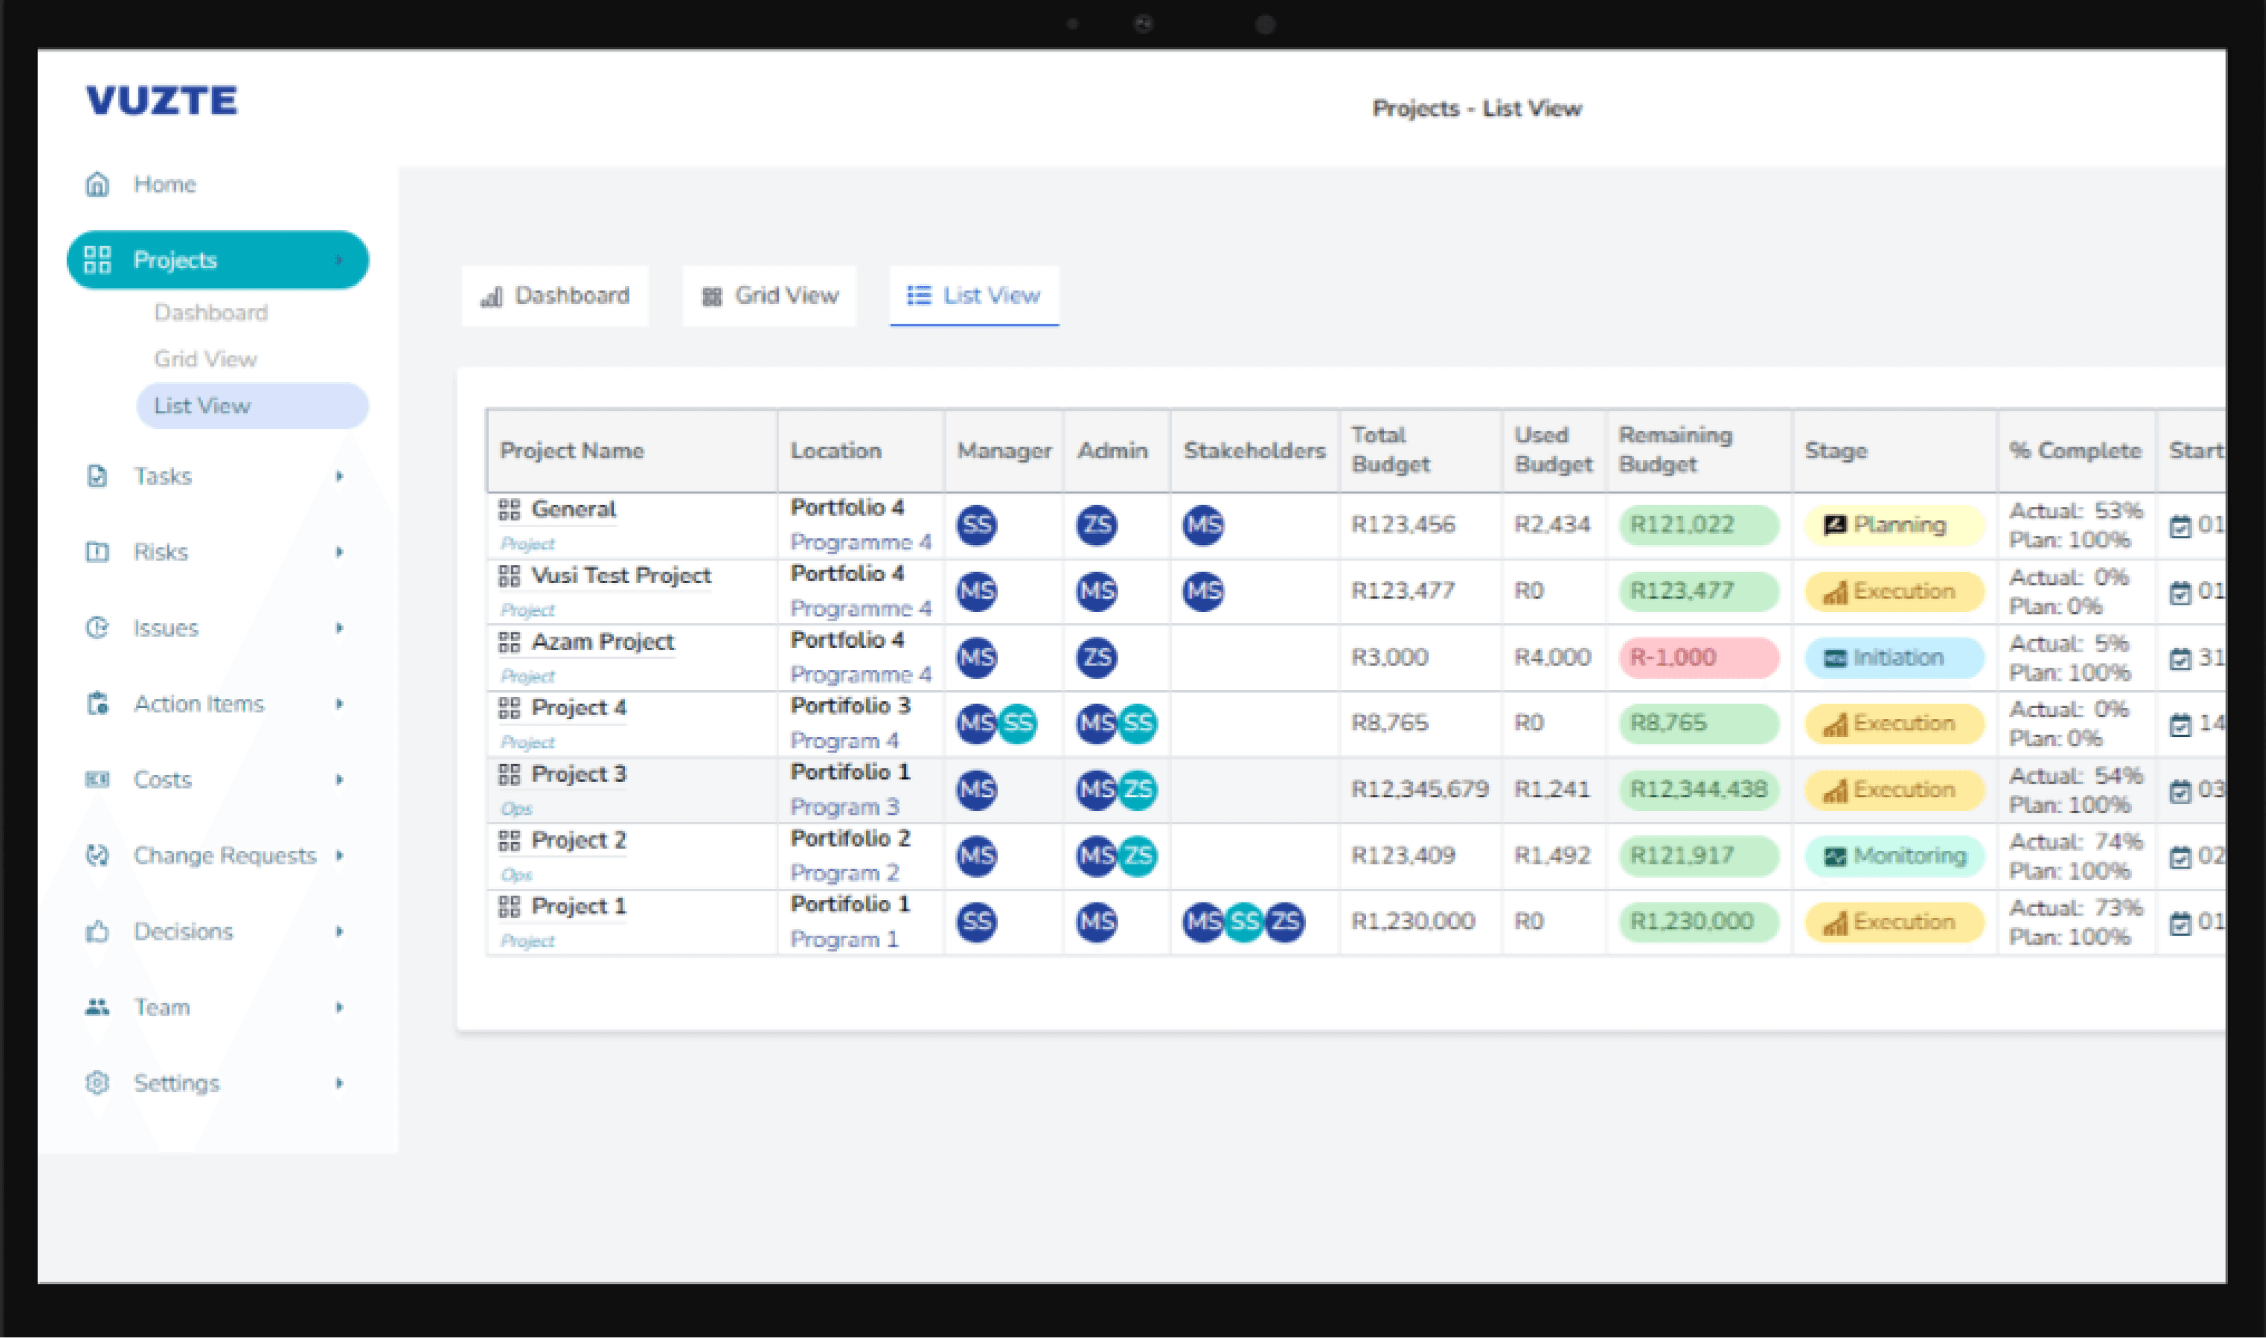The width and height of the screenshot is (2266, 1338).
Task: Click the Home icon in sidebar
Action: (97, 184)
